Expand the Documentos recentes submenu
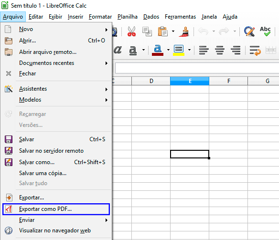Screen dimensions: 279x240 click(x=56, y=63)
